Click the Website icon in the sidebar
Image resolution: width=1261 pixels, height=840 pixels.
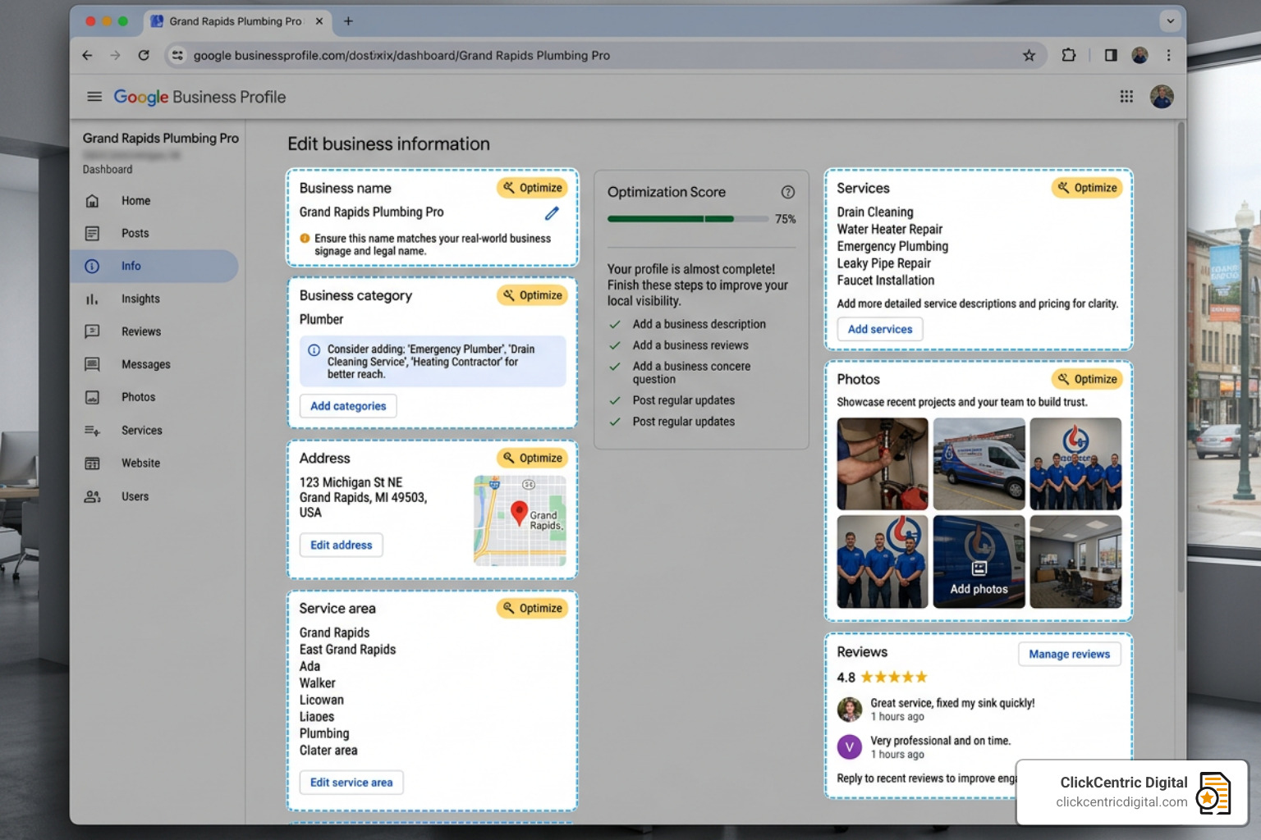click(93, 463)
